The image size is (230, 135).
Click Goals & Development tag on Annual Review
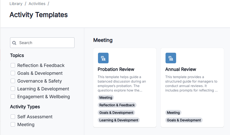(x=184, y=120)
